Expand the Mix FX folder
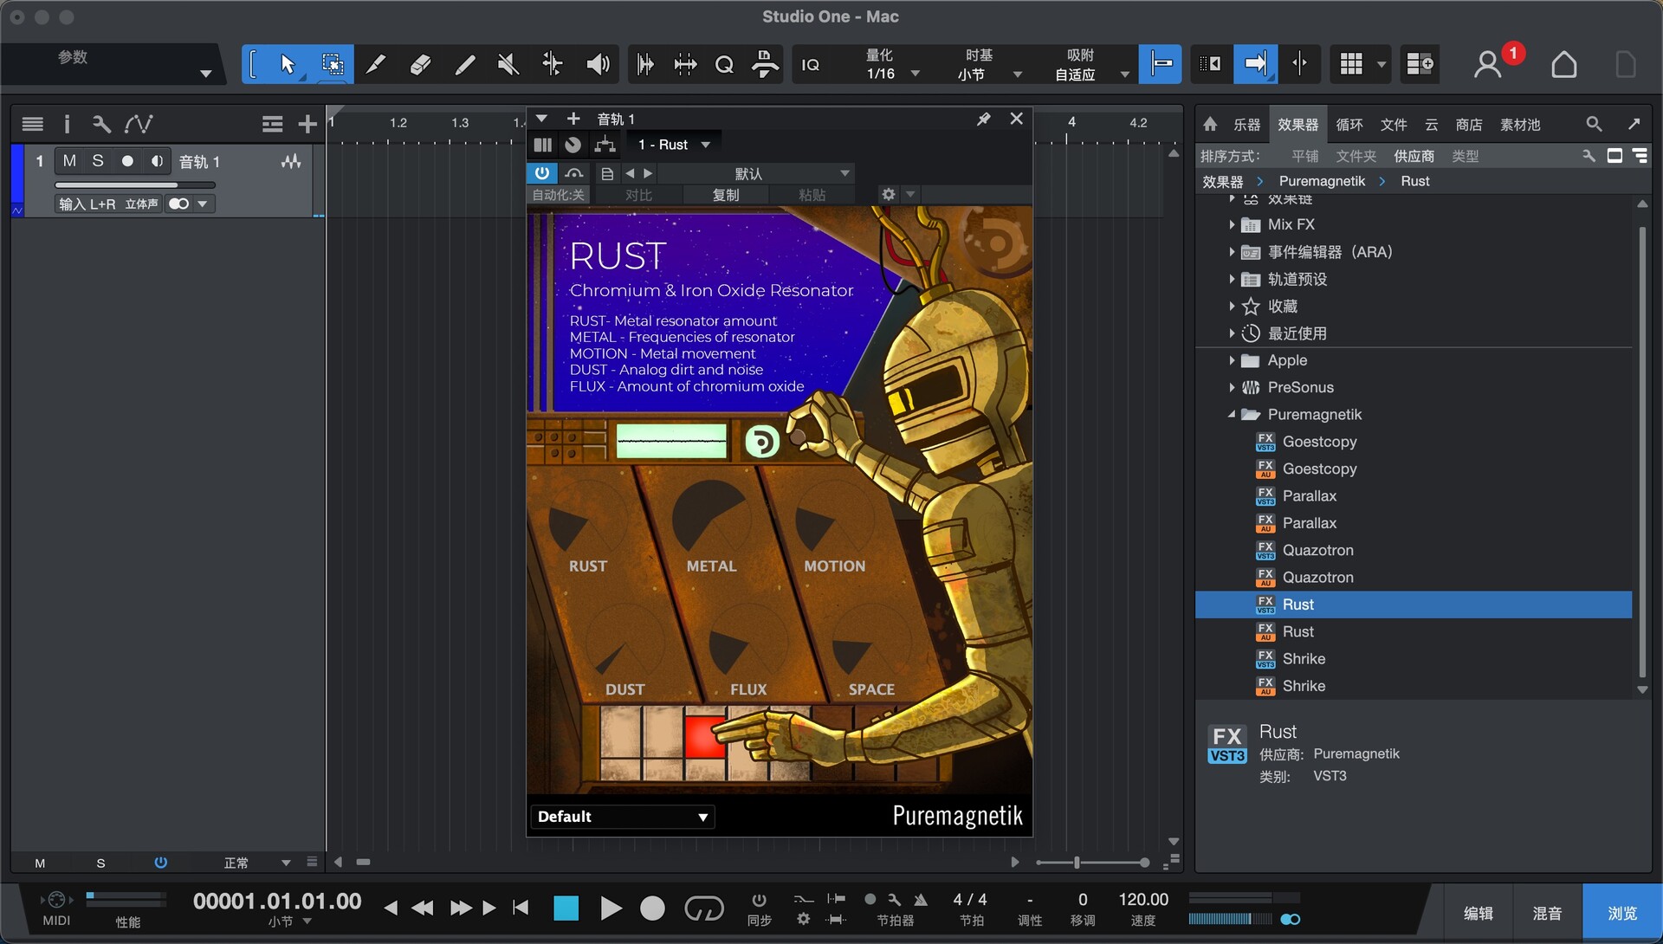 [x=1232, y=224]
